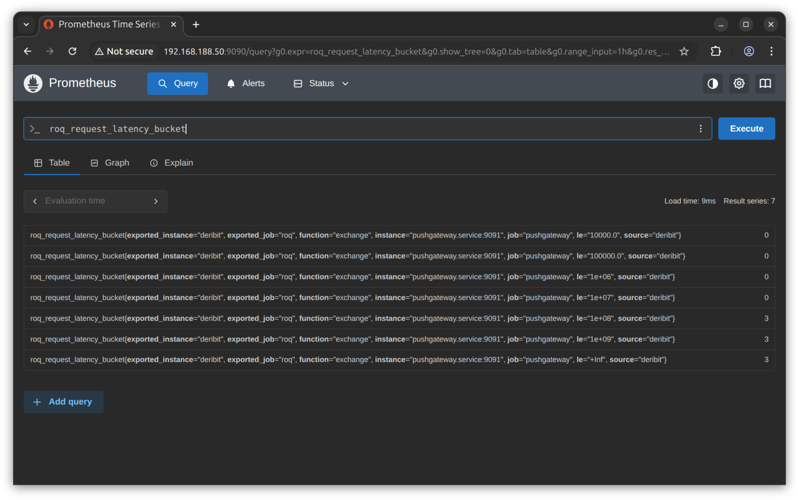Select the series row with le="1e+08"

(399, 318)
